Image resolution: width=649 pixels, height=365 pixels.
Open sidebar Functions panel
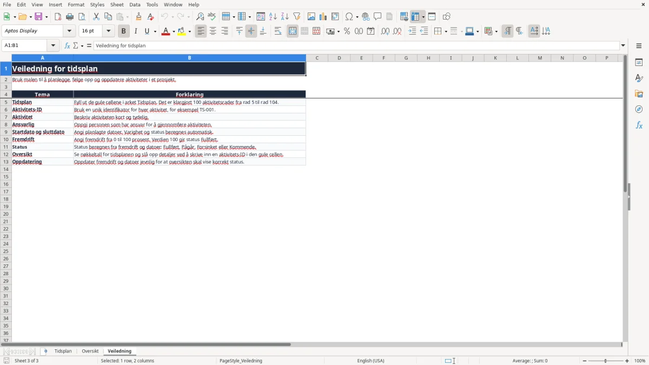coord(639,125)
